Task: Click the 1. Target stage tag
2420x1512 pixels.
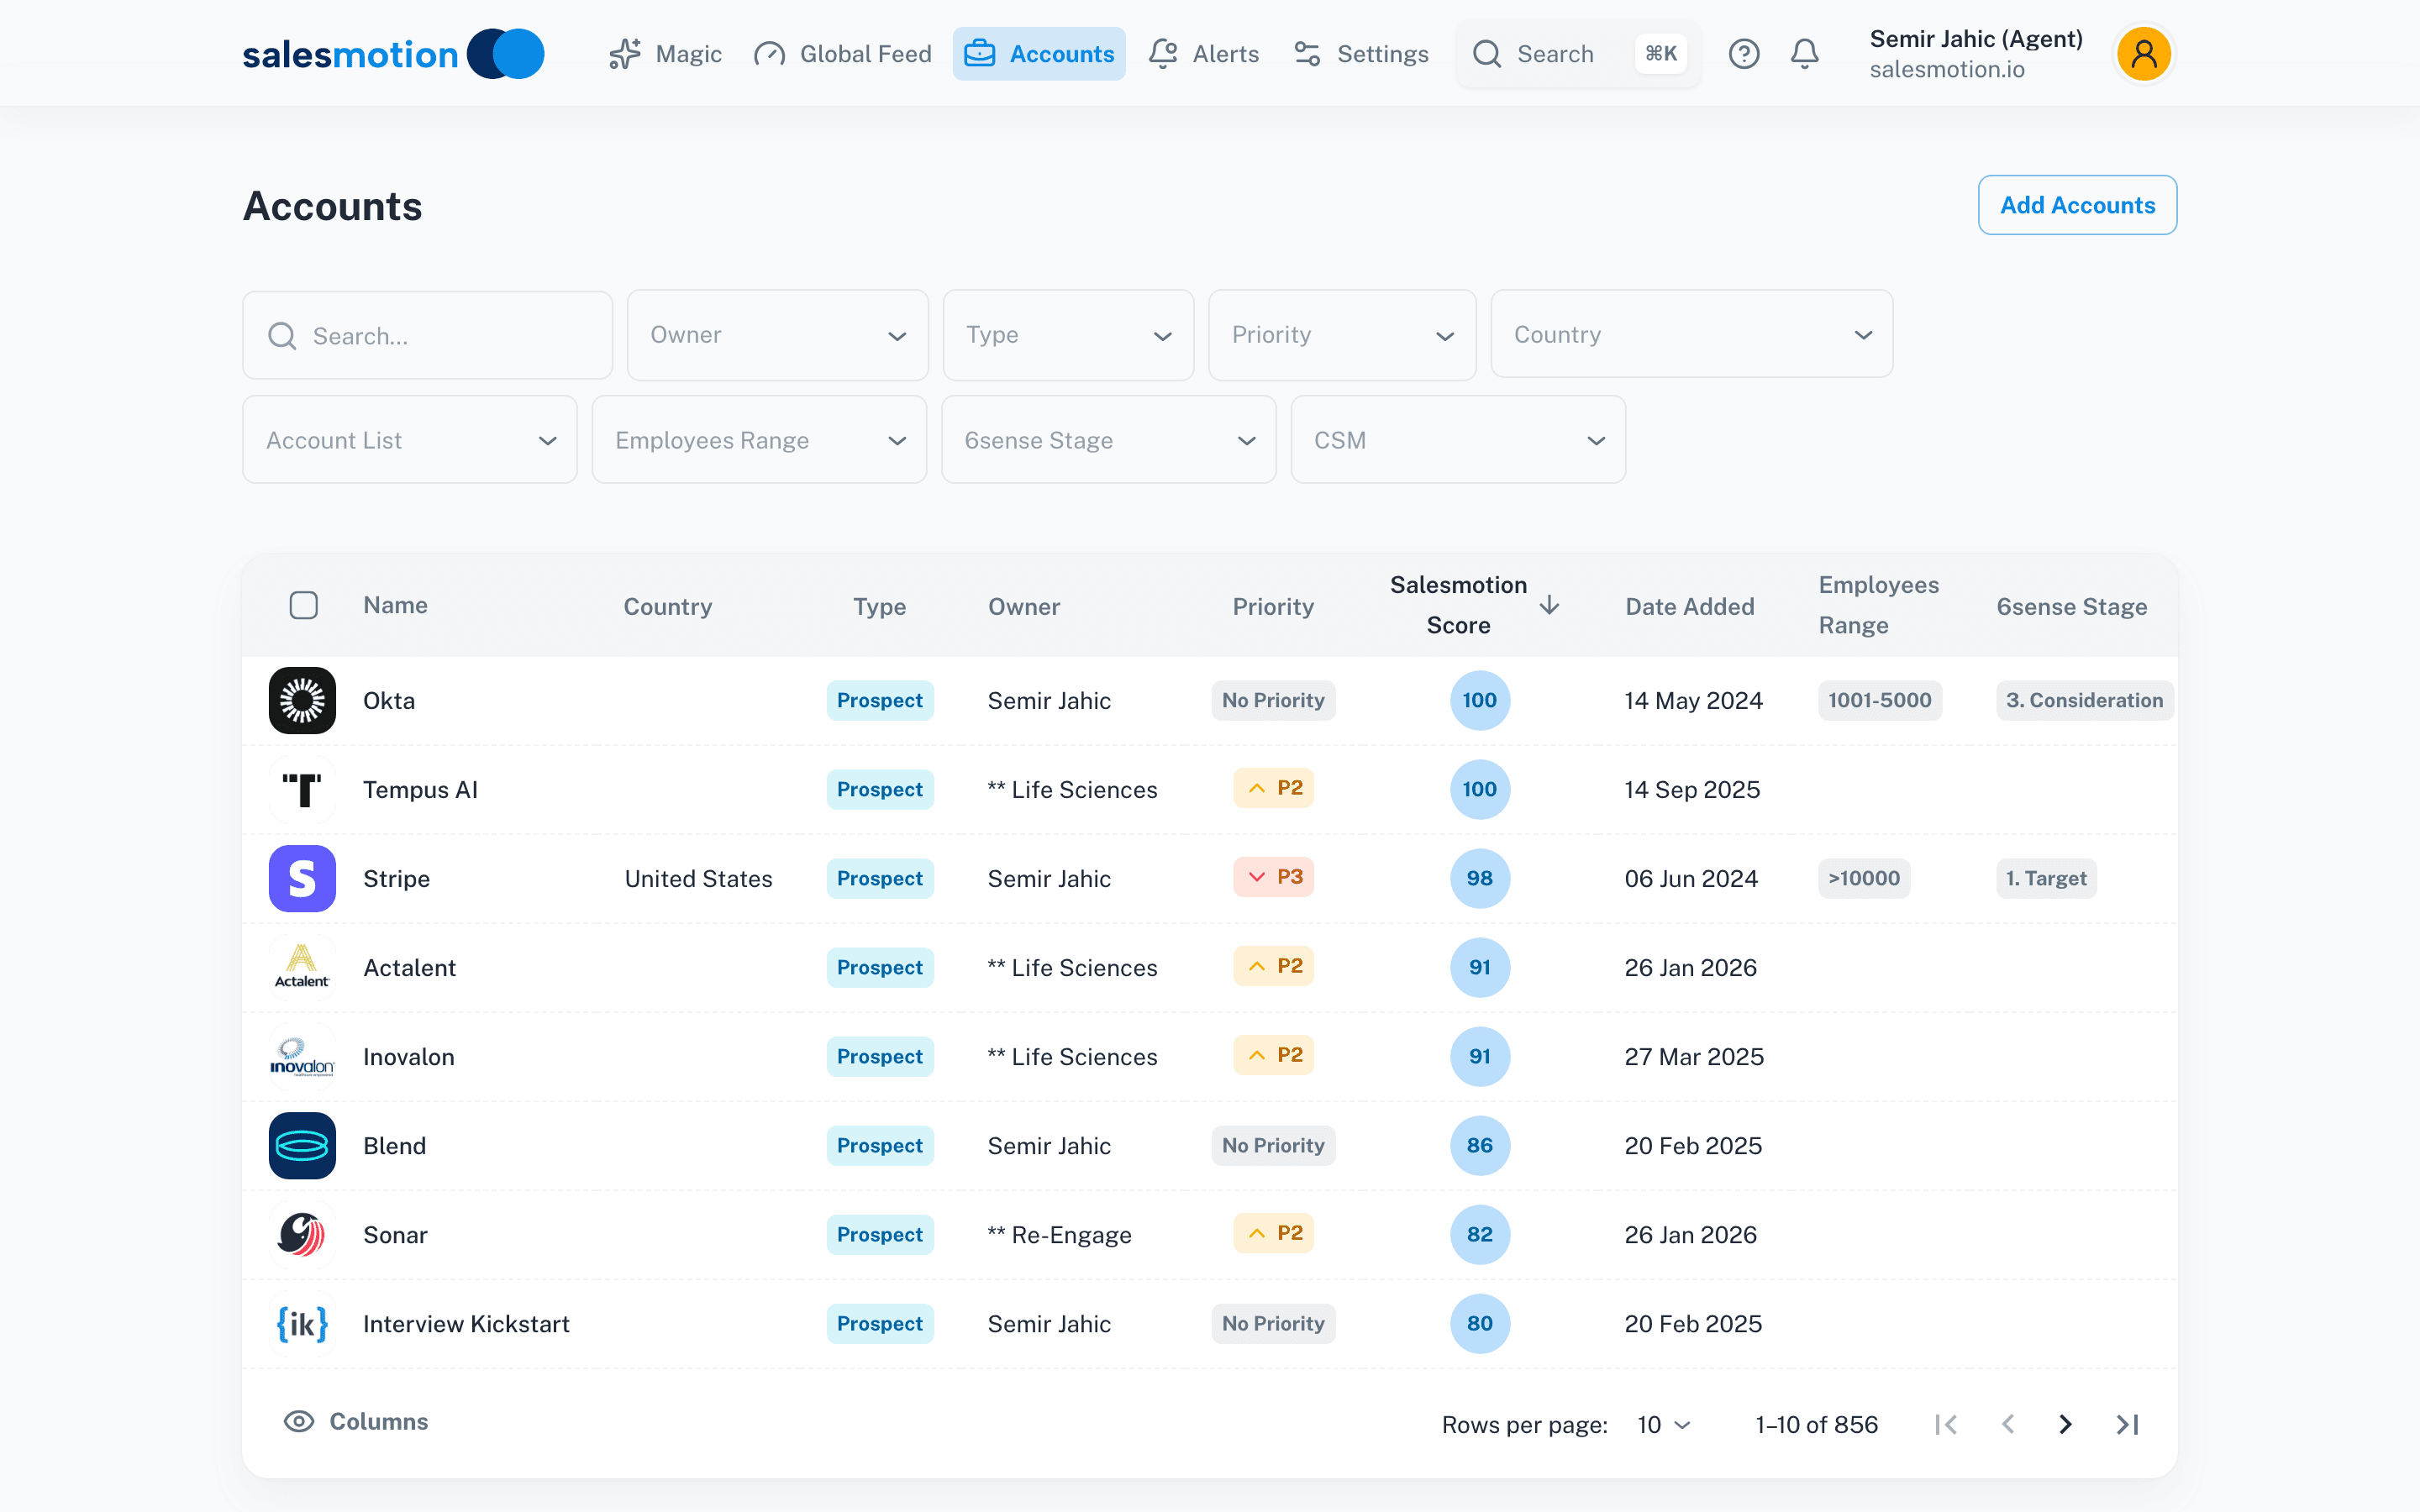Action: click(2046, 878)
